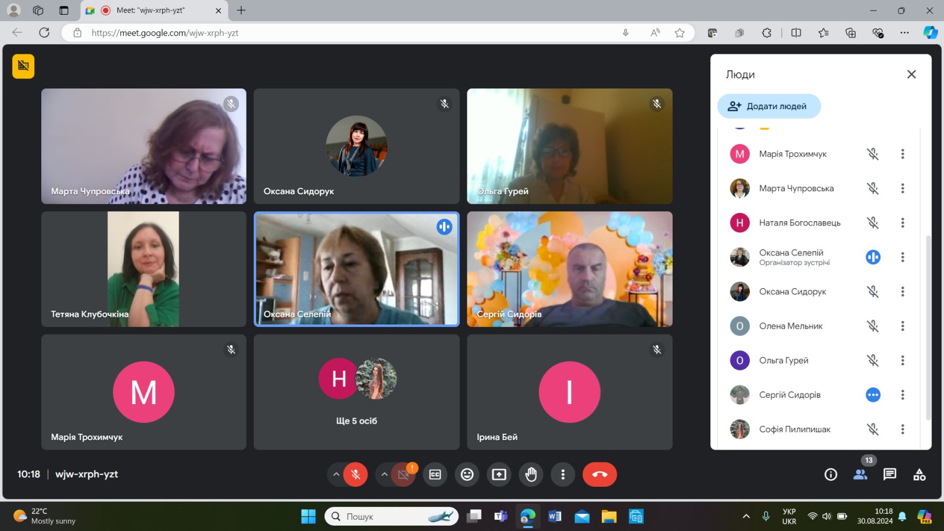Open a new browser tab
Image resolution: width=944 pixels, height=531 pixels.
241,10
